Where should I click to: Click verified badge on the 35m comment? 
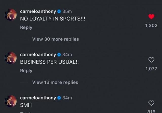(x=59, y=11)
